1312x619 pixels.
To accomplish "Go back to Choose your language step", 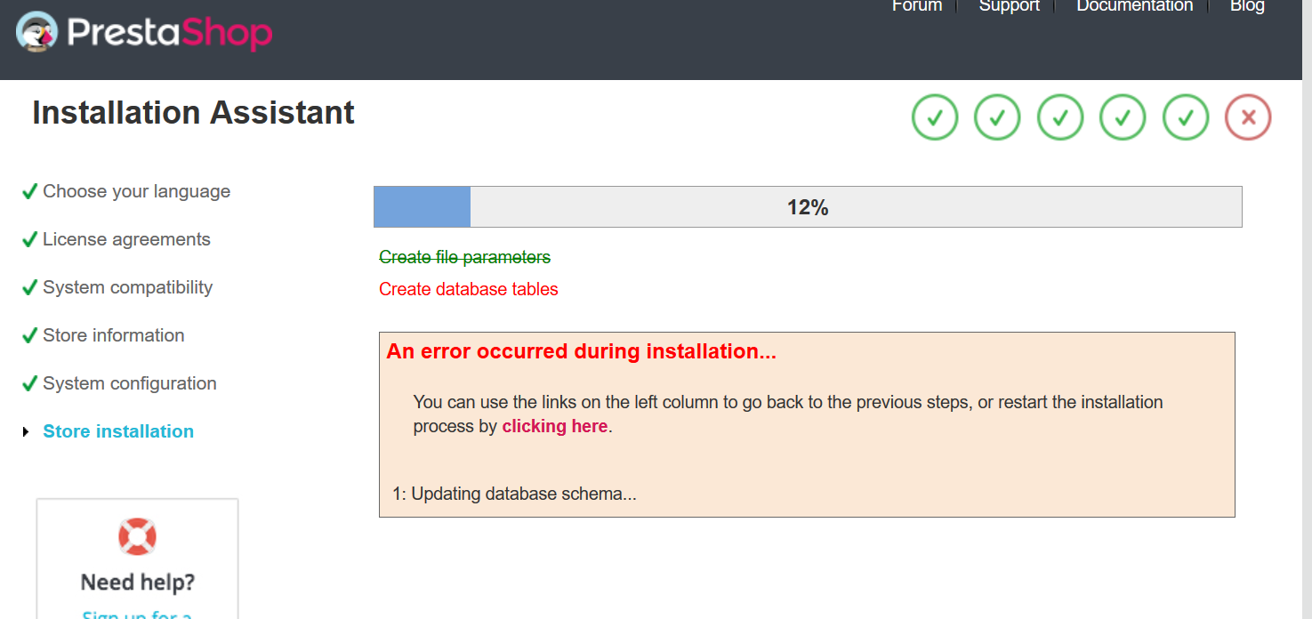I will pos(137,191).
